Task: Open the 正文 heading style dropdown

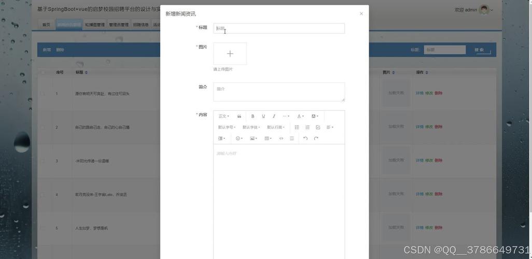Action: click(224, 116)
